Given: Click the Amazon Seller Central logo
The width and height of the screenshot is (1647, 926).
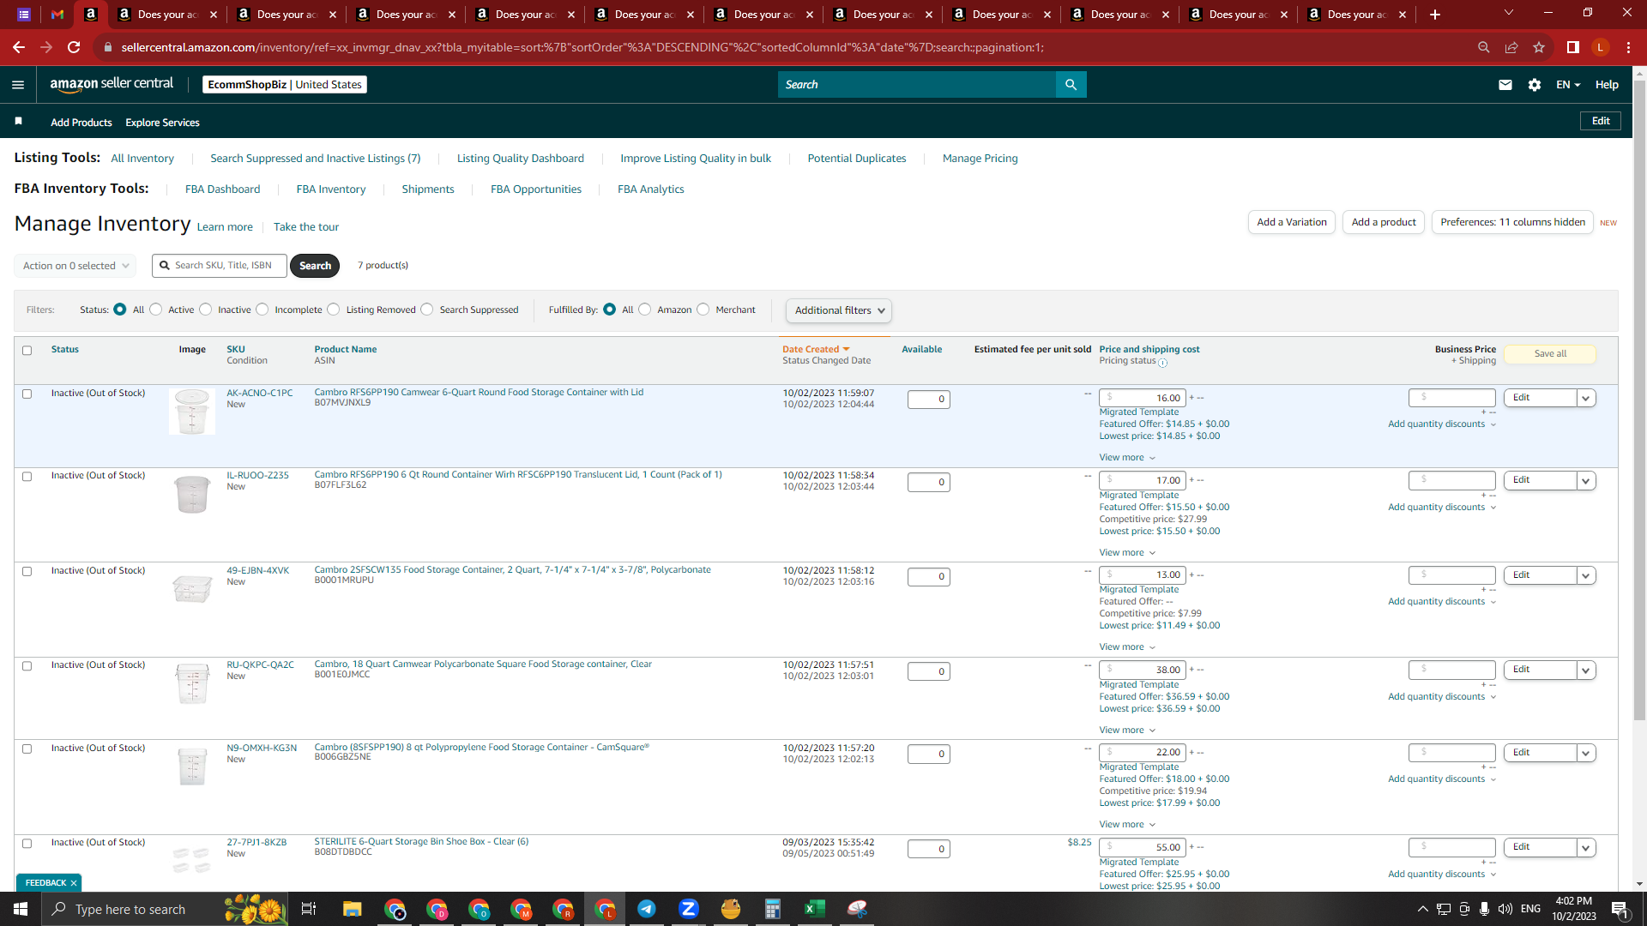Looking at the screenshot, I should click(x=112, y=84).
